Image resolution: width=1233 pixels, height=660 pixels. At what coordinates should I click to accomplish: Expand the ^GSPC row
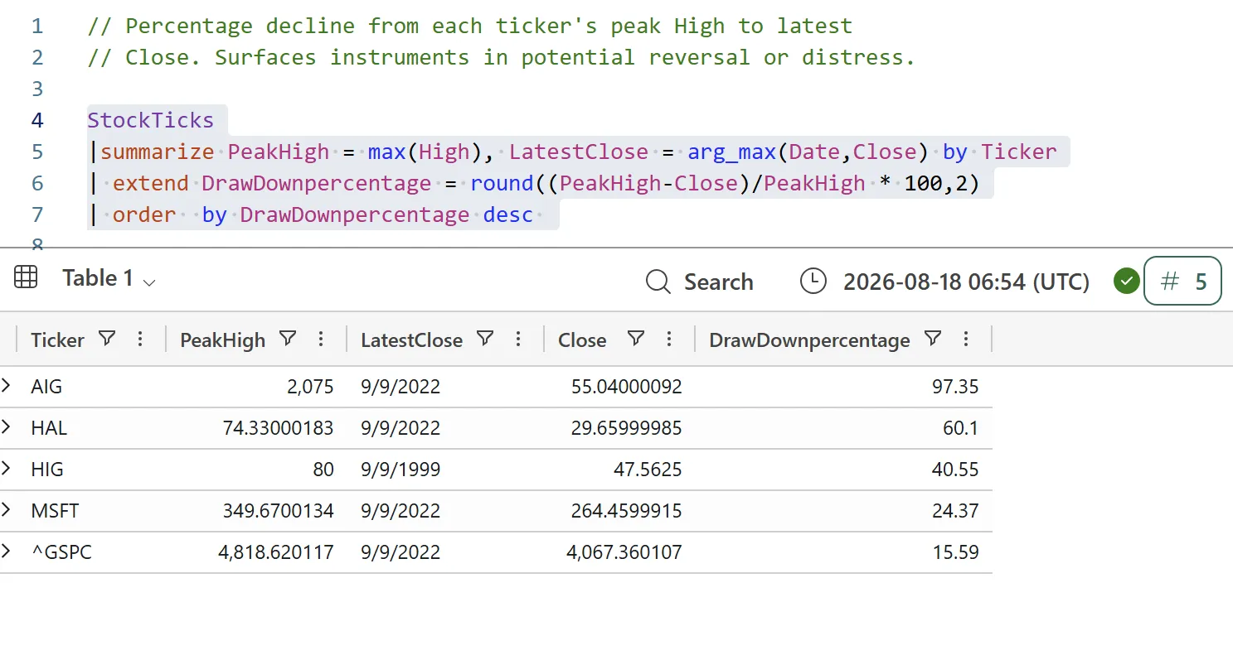click(x=7, y=552)
